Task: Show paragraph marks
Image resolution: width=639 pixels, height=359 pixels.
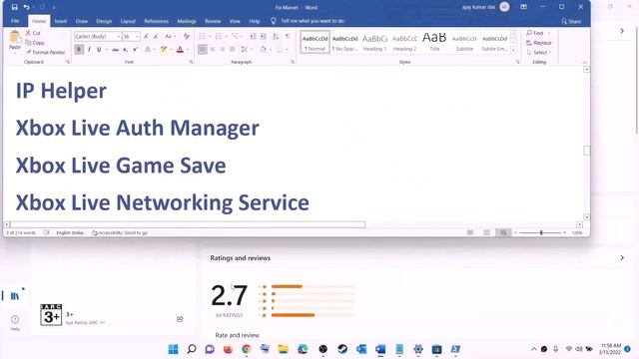Action: tap(288, 36)
